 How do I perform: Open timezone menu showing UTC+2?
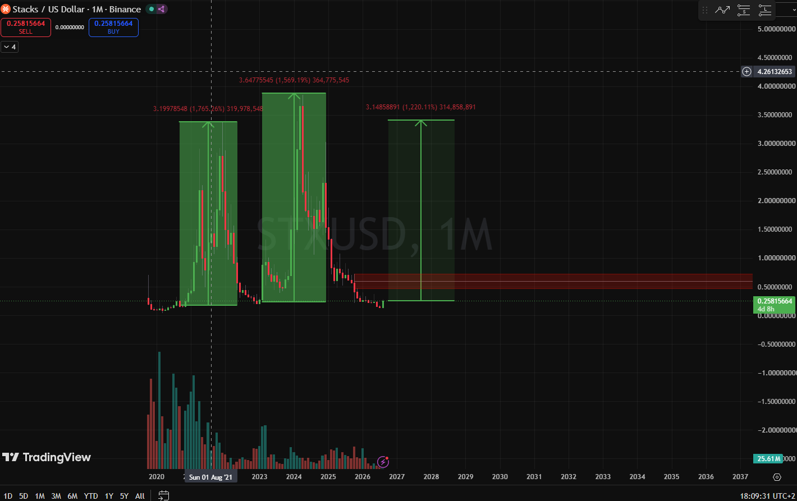[783, 496]
